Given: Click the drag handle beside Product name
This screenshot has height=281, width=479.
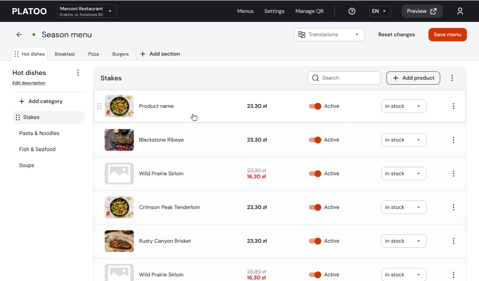Looking at the screenshot, I should tap(100, 106).
